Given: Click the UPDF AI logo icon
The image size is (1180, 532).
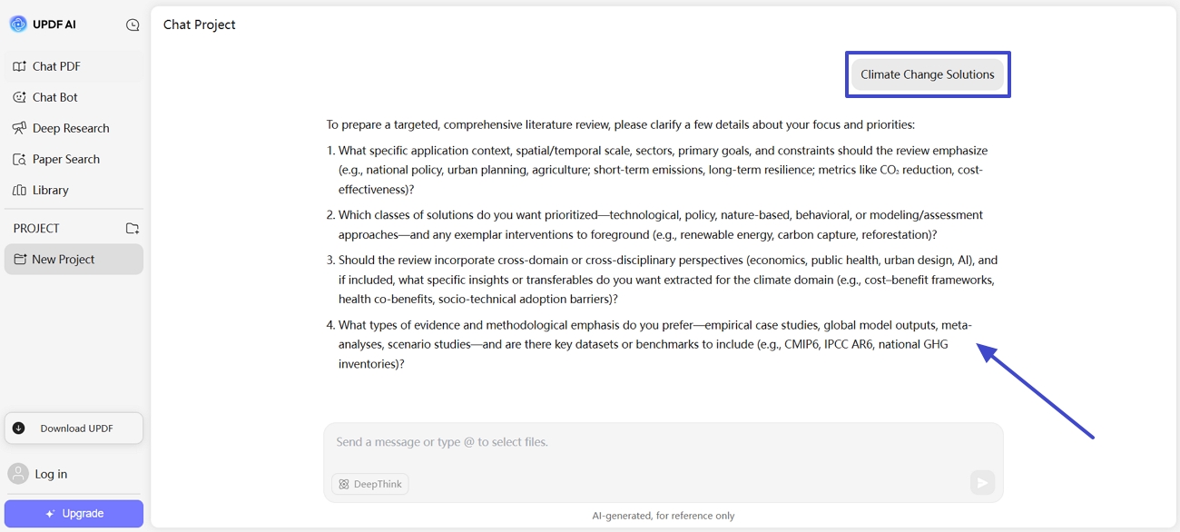Looking at the screenshot, I should click(x=18, y=25).
